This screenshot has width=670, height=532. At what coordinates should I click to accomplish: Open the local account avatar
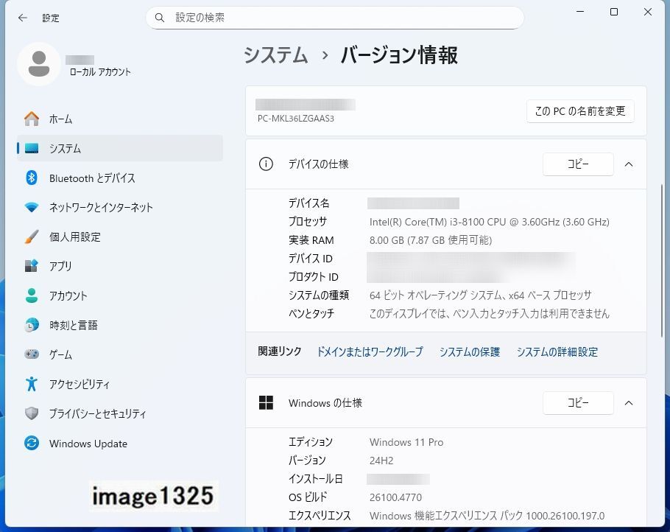coord(39,64)
